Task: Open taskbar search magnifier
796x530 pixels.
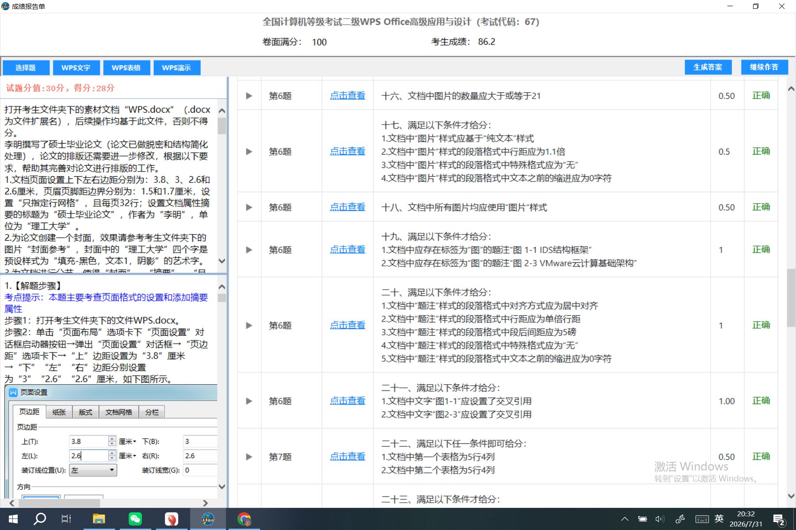Action: pos(40,519)
